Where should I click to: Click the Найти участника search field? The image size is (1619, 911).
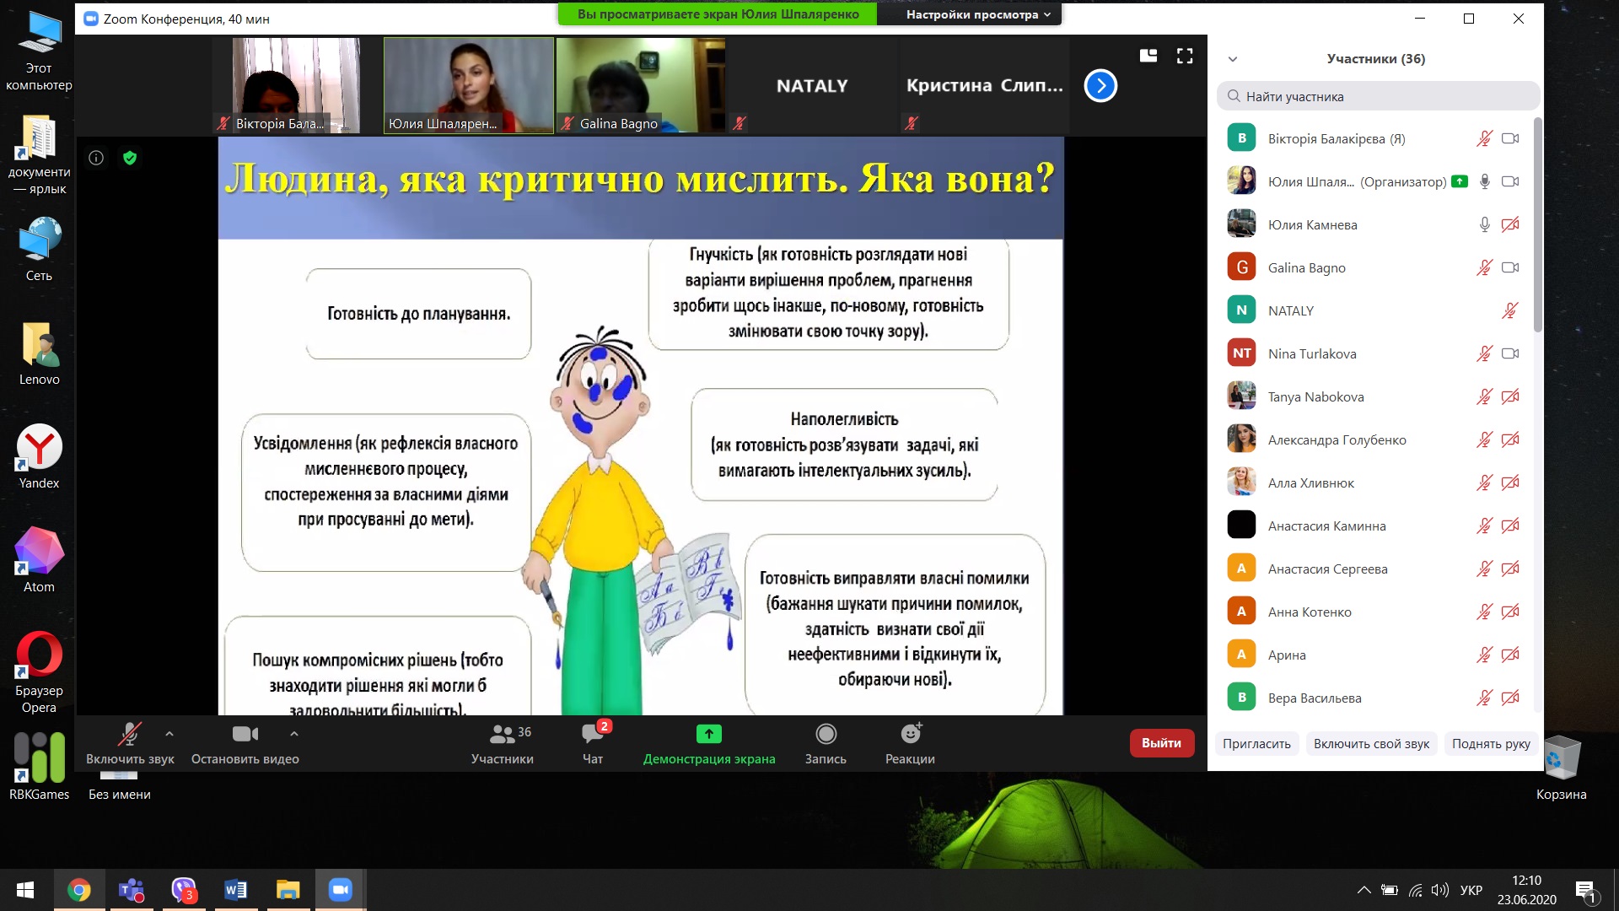1378,96
